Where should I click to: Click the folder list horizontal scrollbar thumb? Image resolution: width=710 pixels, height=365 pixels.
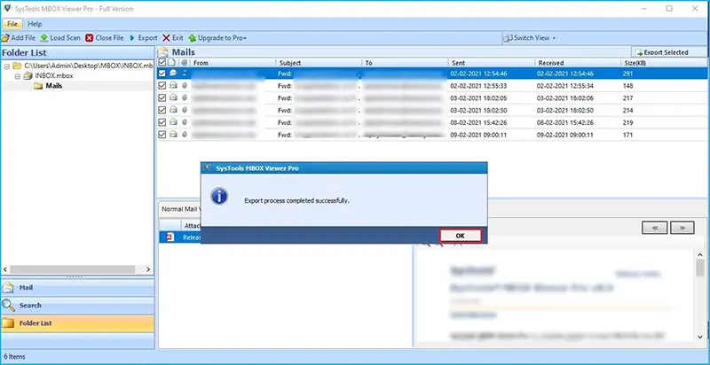click(73, 269)
